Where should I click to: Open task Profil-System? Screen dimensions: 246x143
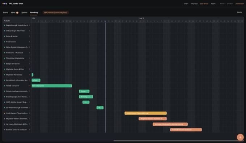(11, 42)
